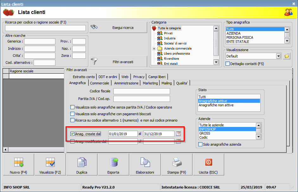Open the Mailing tab

coord(167,83)
